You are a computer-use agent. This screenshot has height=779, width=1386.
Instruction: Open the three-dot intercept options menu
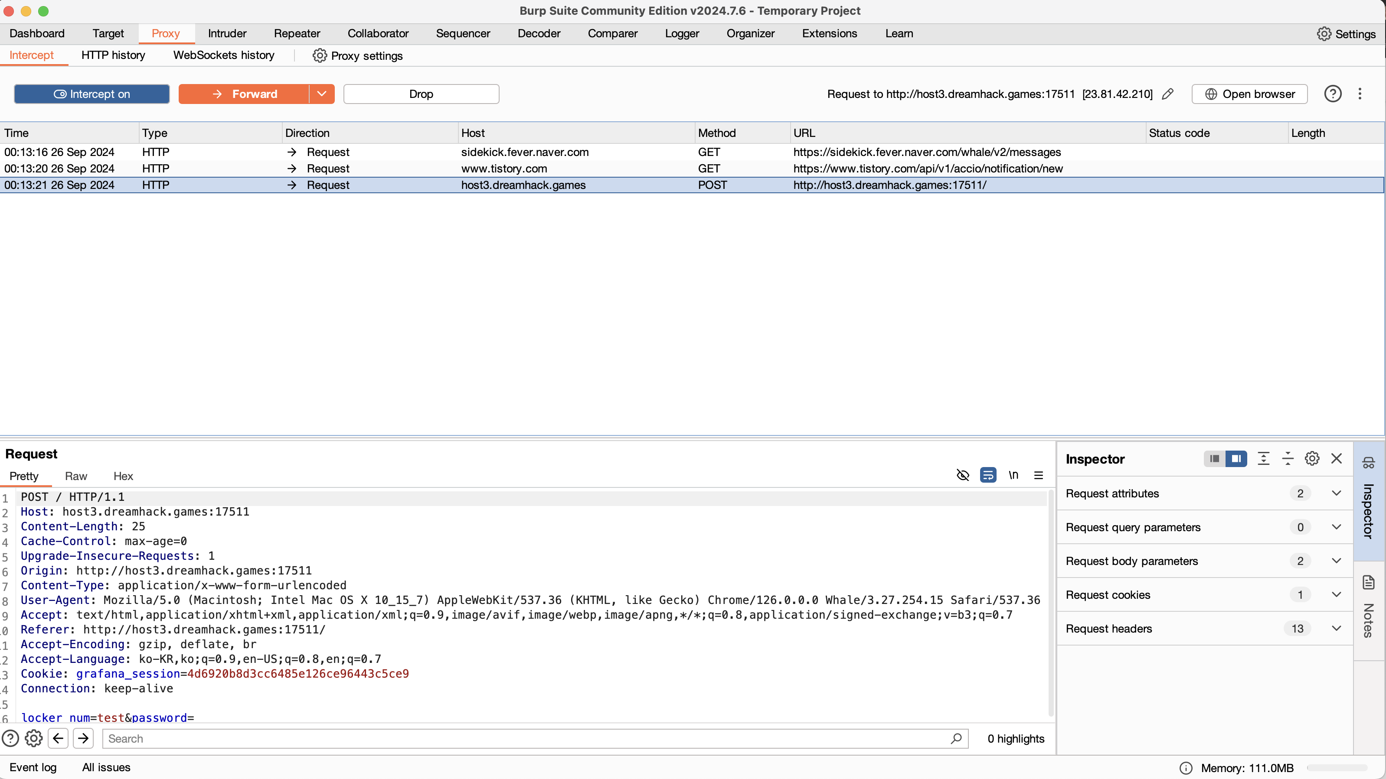[x=1360, y=94]
